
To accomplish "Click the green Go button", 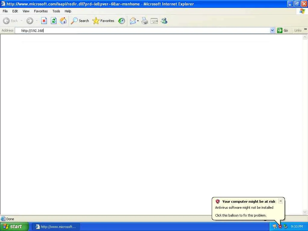I will pos(282,30).
